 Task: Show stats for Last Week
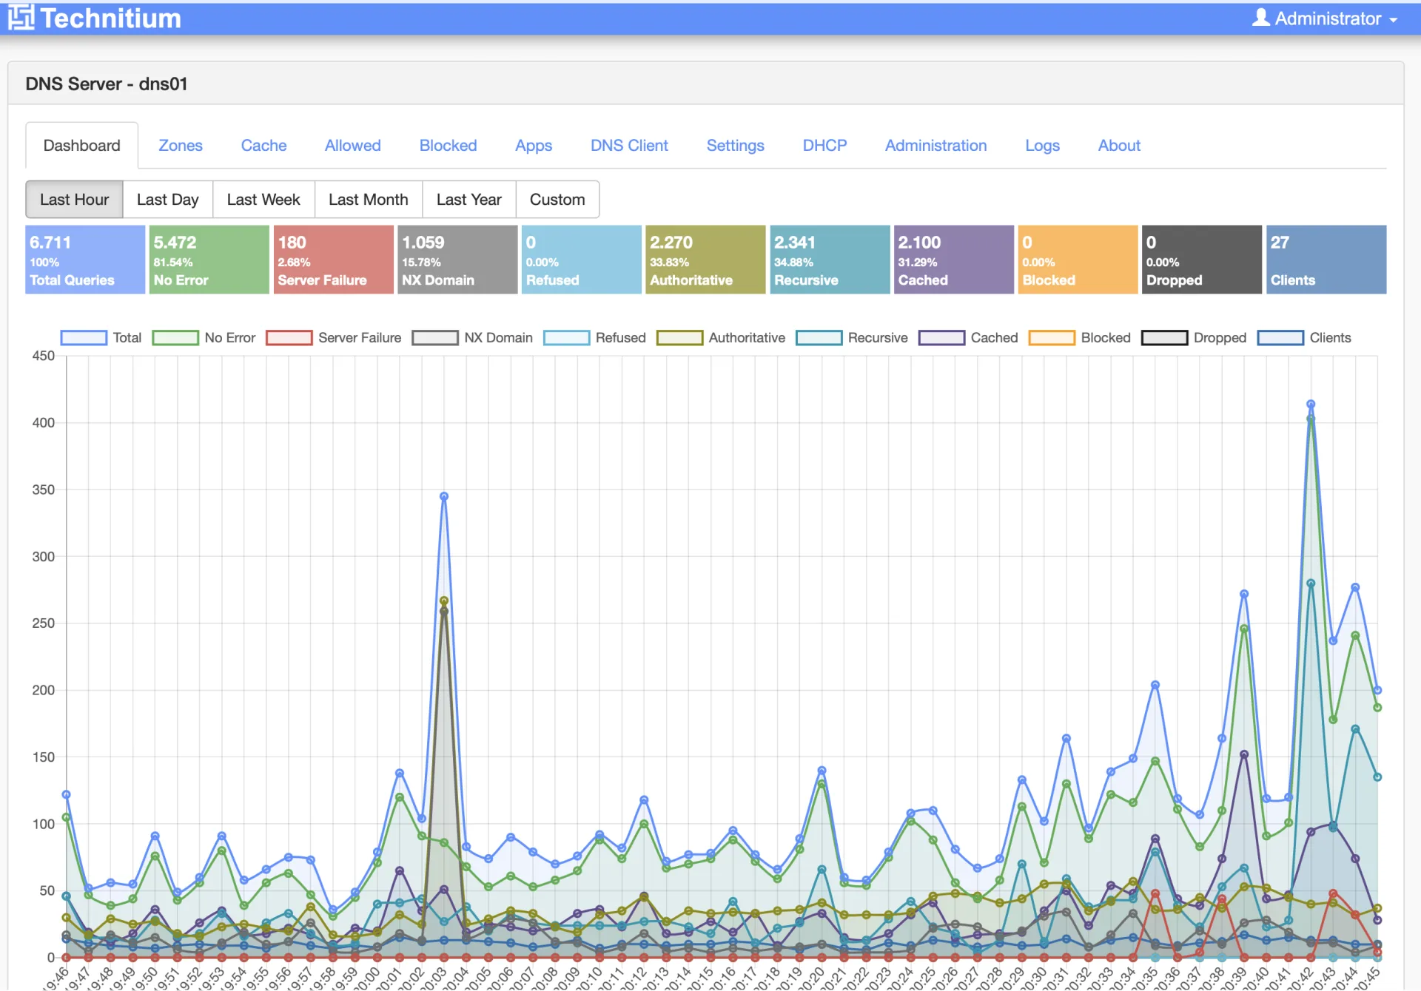[263, 200]
